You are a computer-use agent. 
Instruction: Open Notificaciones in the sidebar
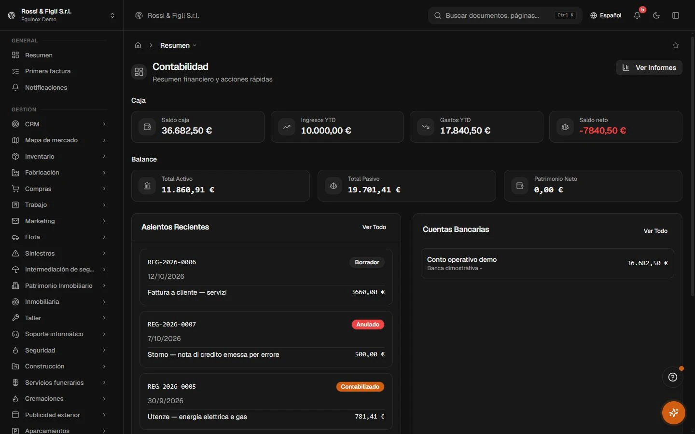click(59, 87)
